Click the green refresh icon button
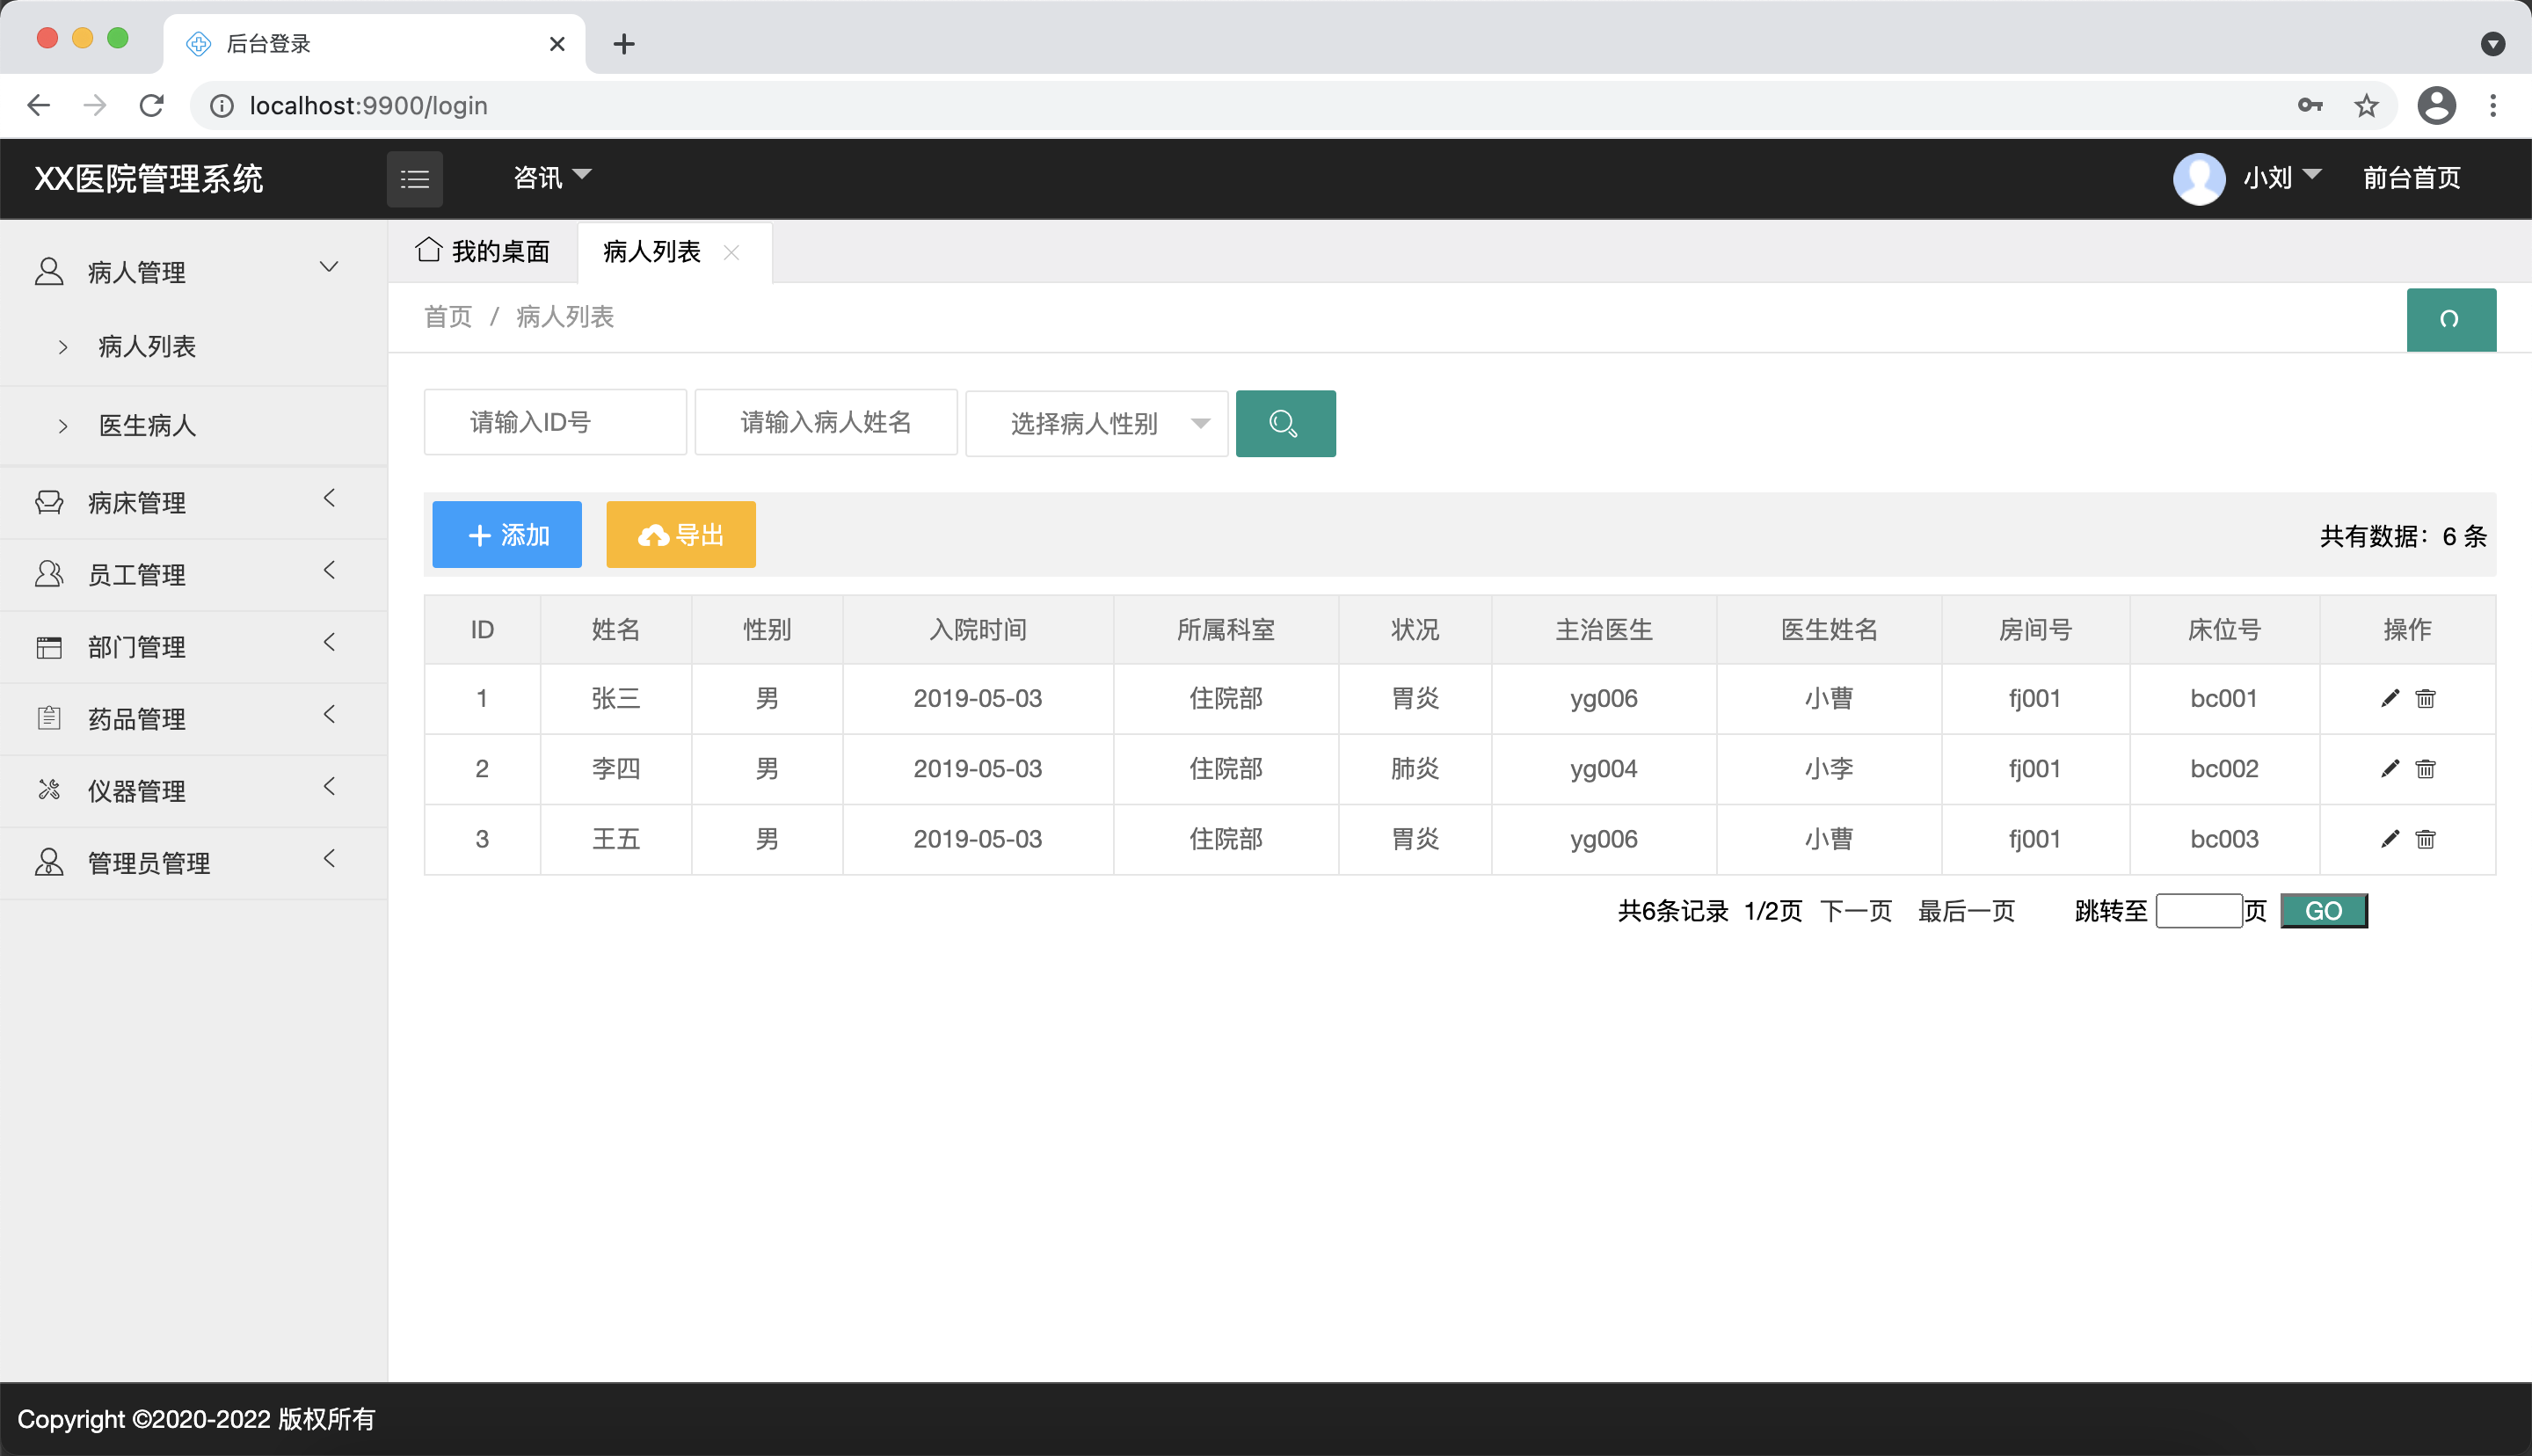This screenshot has height=1456, width=2532. click(x=2450, y=319)
